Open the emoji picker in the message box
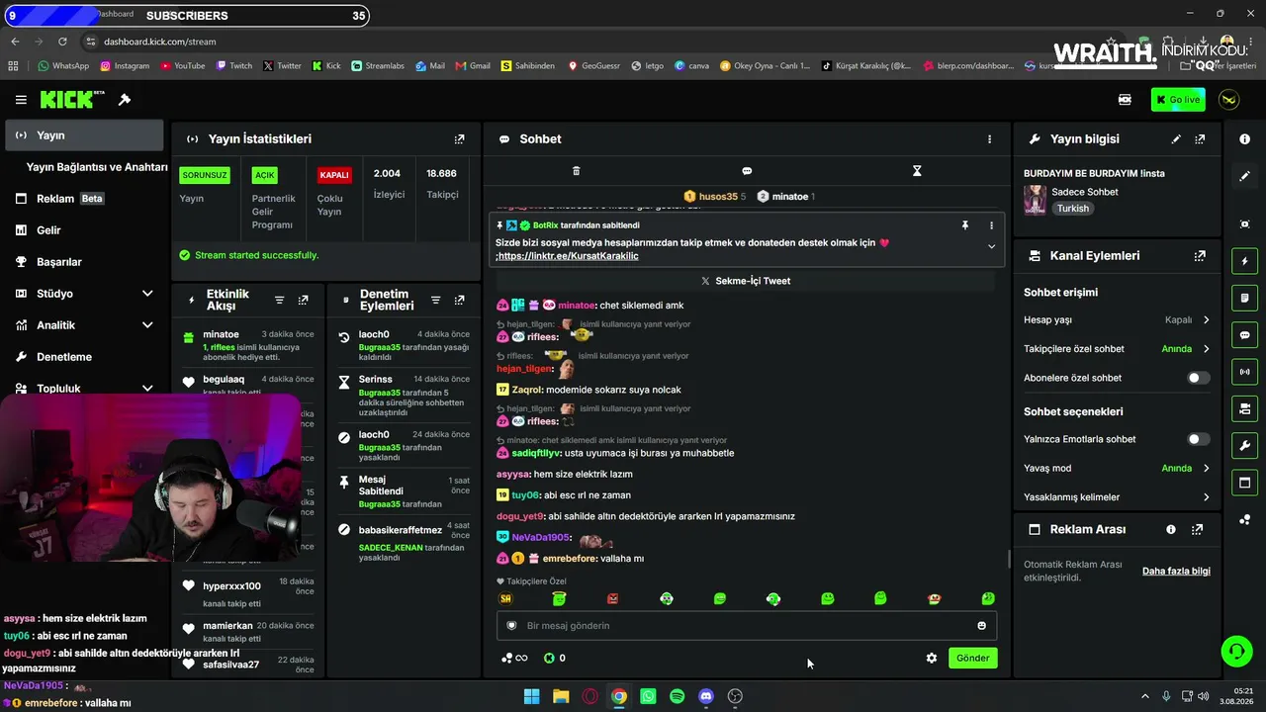 point(981,625)
